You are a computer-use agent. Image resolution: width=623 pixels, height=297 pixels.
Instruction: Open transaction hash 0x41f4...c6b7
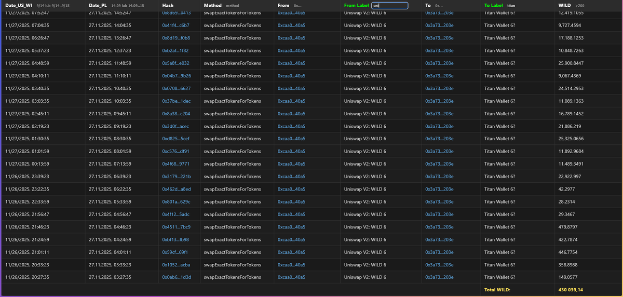(x=176, y=25)
